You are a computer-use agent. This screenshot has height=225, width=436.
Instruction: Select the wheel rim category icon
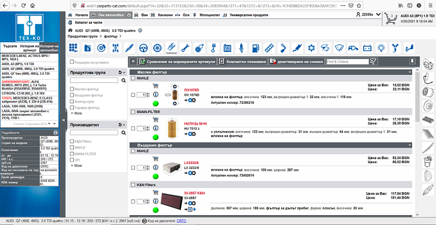pyautogui.click(x=157, y=48)
